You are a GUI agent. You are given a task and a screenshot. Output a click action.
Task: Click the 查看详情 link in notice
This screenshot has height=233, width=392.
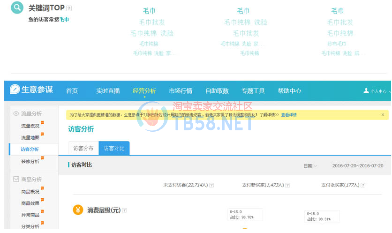click(289, 115)
